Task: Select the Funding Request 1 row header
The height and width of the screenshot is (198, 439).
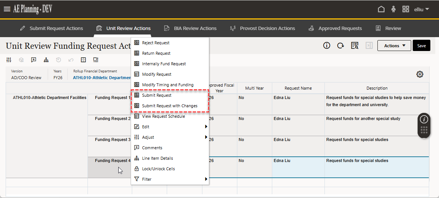Action: tap(110, 104)
